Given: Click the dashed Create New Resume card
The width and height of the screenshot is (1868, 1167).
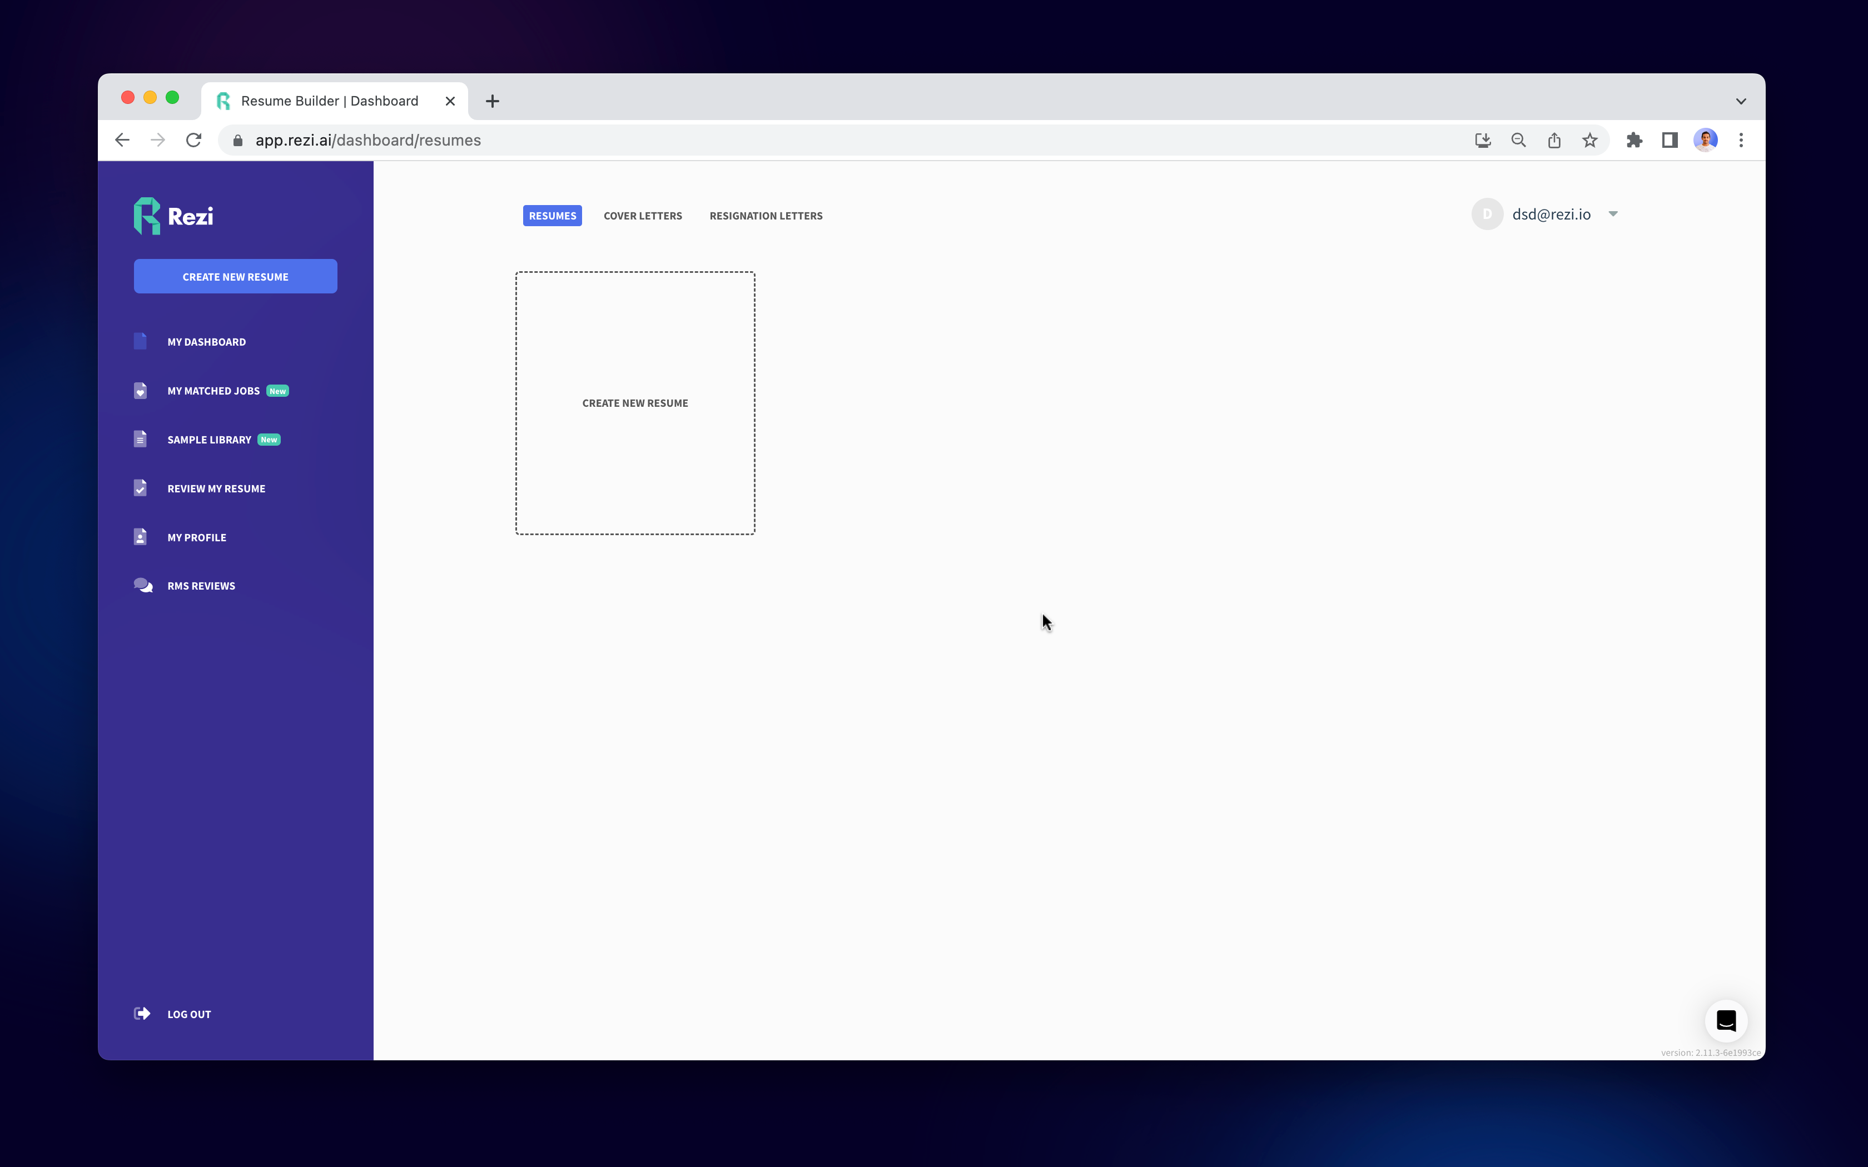Looking at the screenshot, I should [x=635, y=403].
